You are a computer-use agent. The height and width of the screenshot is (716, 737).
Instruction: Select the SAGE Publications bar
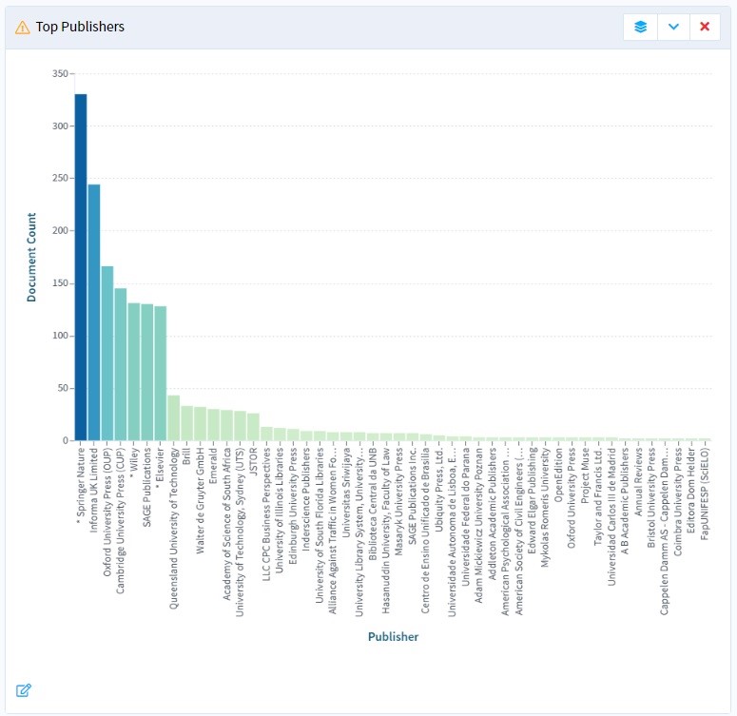147,372
